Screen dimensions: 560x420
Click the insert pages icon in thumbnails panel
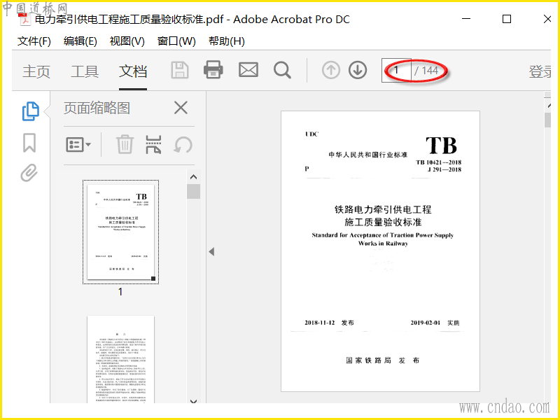click(153, 145)
